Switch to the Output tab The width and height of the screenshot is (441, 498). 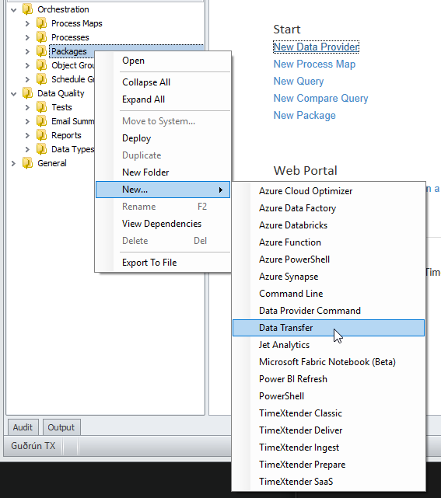[61, 427]
